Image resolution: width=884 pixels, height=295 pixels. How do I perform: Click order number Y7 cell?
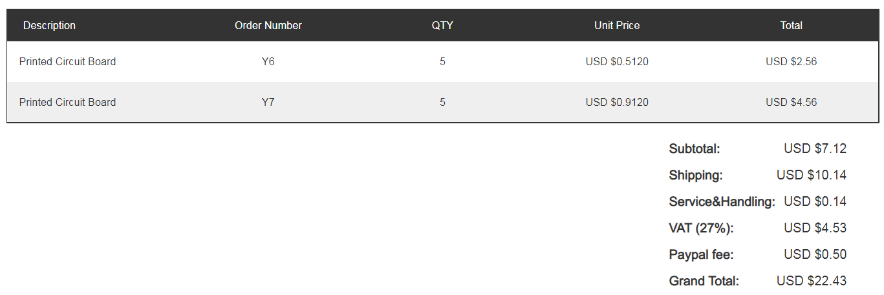(x=268, y=102)
